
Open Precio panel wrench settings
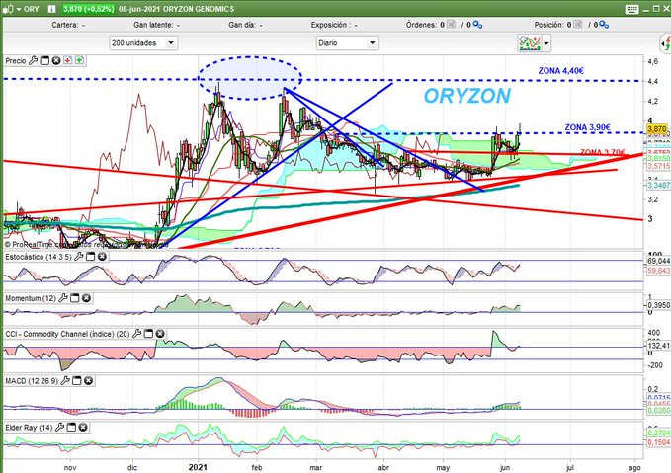coord(33,60)
